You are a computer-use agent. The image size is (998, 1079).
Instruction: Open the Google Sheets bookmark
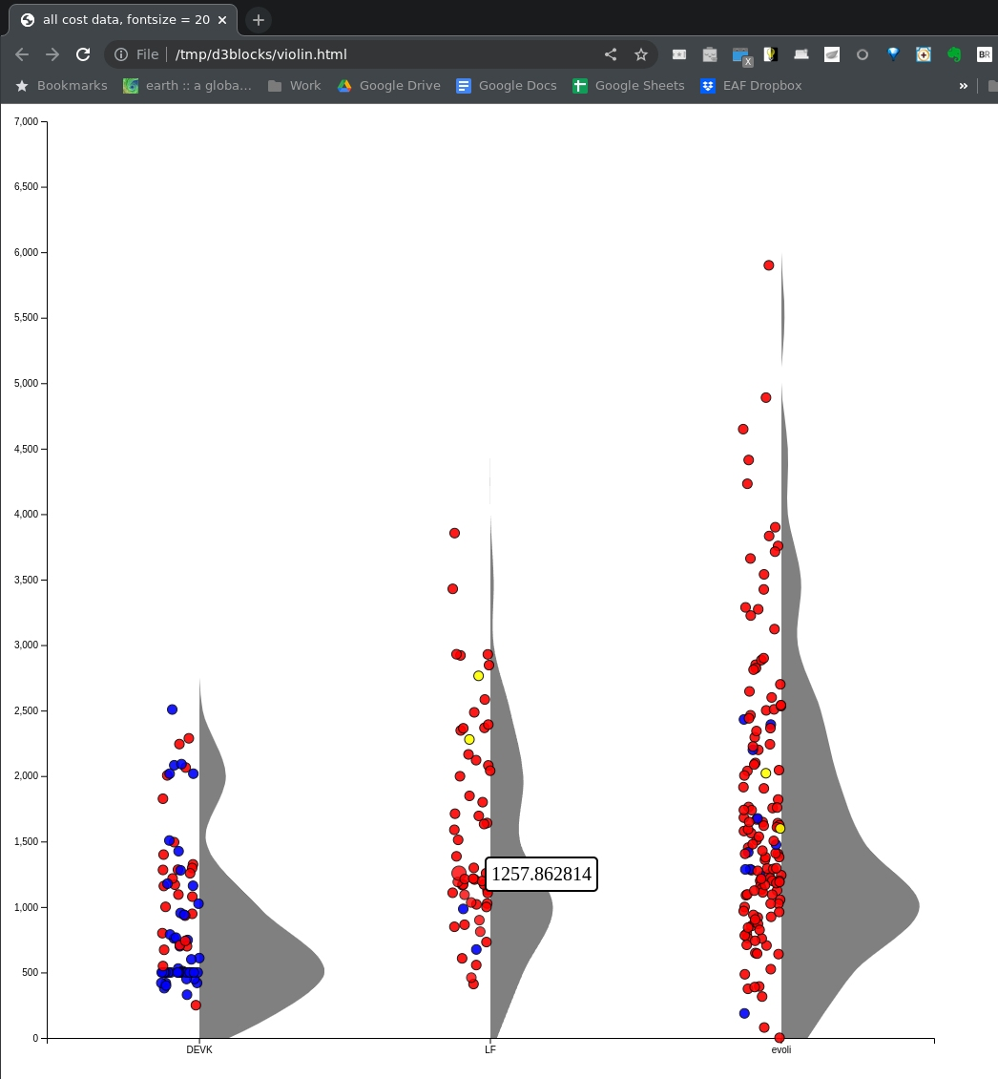(x=628, y=86)
